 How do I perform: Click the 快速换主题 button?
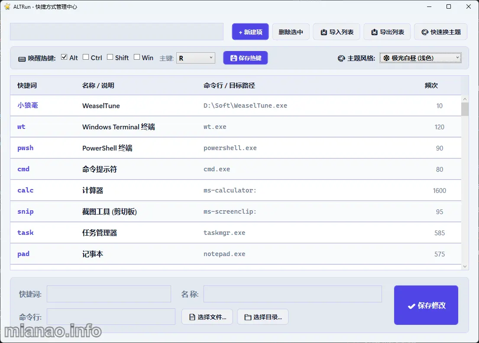click(441, 32)
